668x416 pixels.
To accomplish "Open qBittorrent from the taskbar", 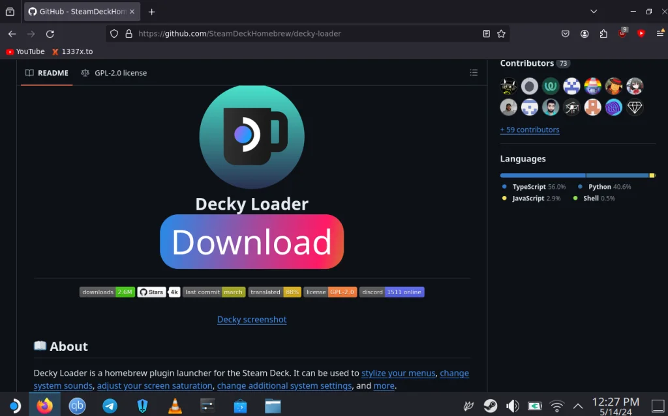I will click(x=77, y=406).
